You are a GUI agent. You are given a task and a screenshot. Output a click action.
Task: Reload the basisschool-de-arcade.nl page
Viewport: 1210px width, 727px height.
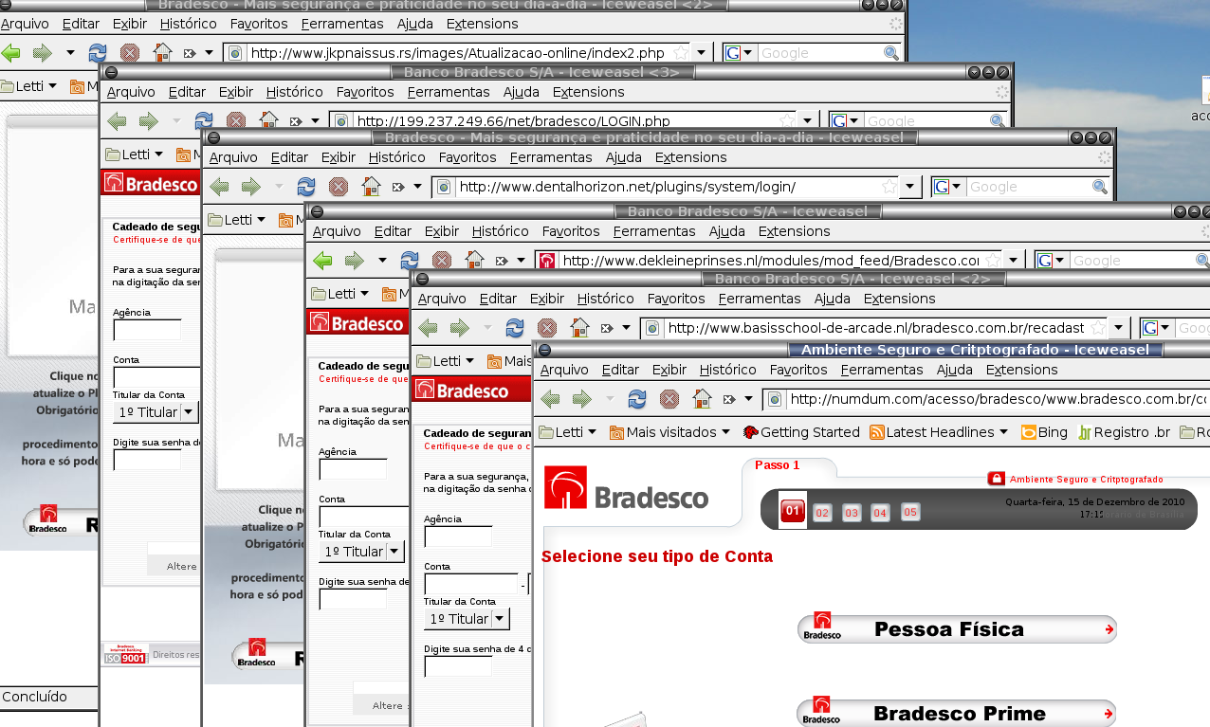click(515, 328)
